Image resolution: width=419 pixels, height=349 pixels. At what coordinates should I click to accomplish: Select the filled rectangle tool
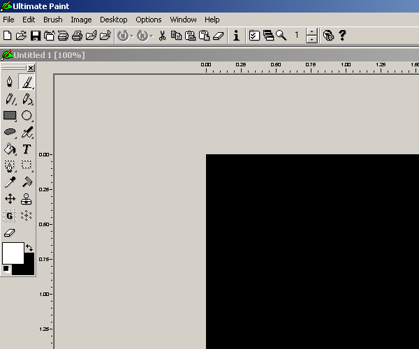click(10, 116)
